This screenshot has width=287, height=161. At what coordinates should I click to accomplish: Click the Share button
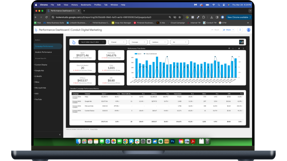[227, 30]
